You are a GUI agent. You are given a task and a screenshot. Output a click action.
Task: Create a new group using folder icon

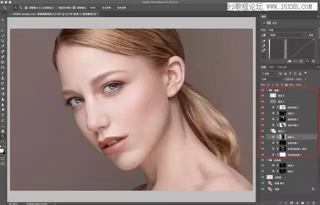[x=302, y=203]
